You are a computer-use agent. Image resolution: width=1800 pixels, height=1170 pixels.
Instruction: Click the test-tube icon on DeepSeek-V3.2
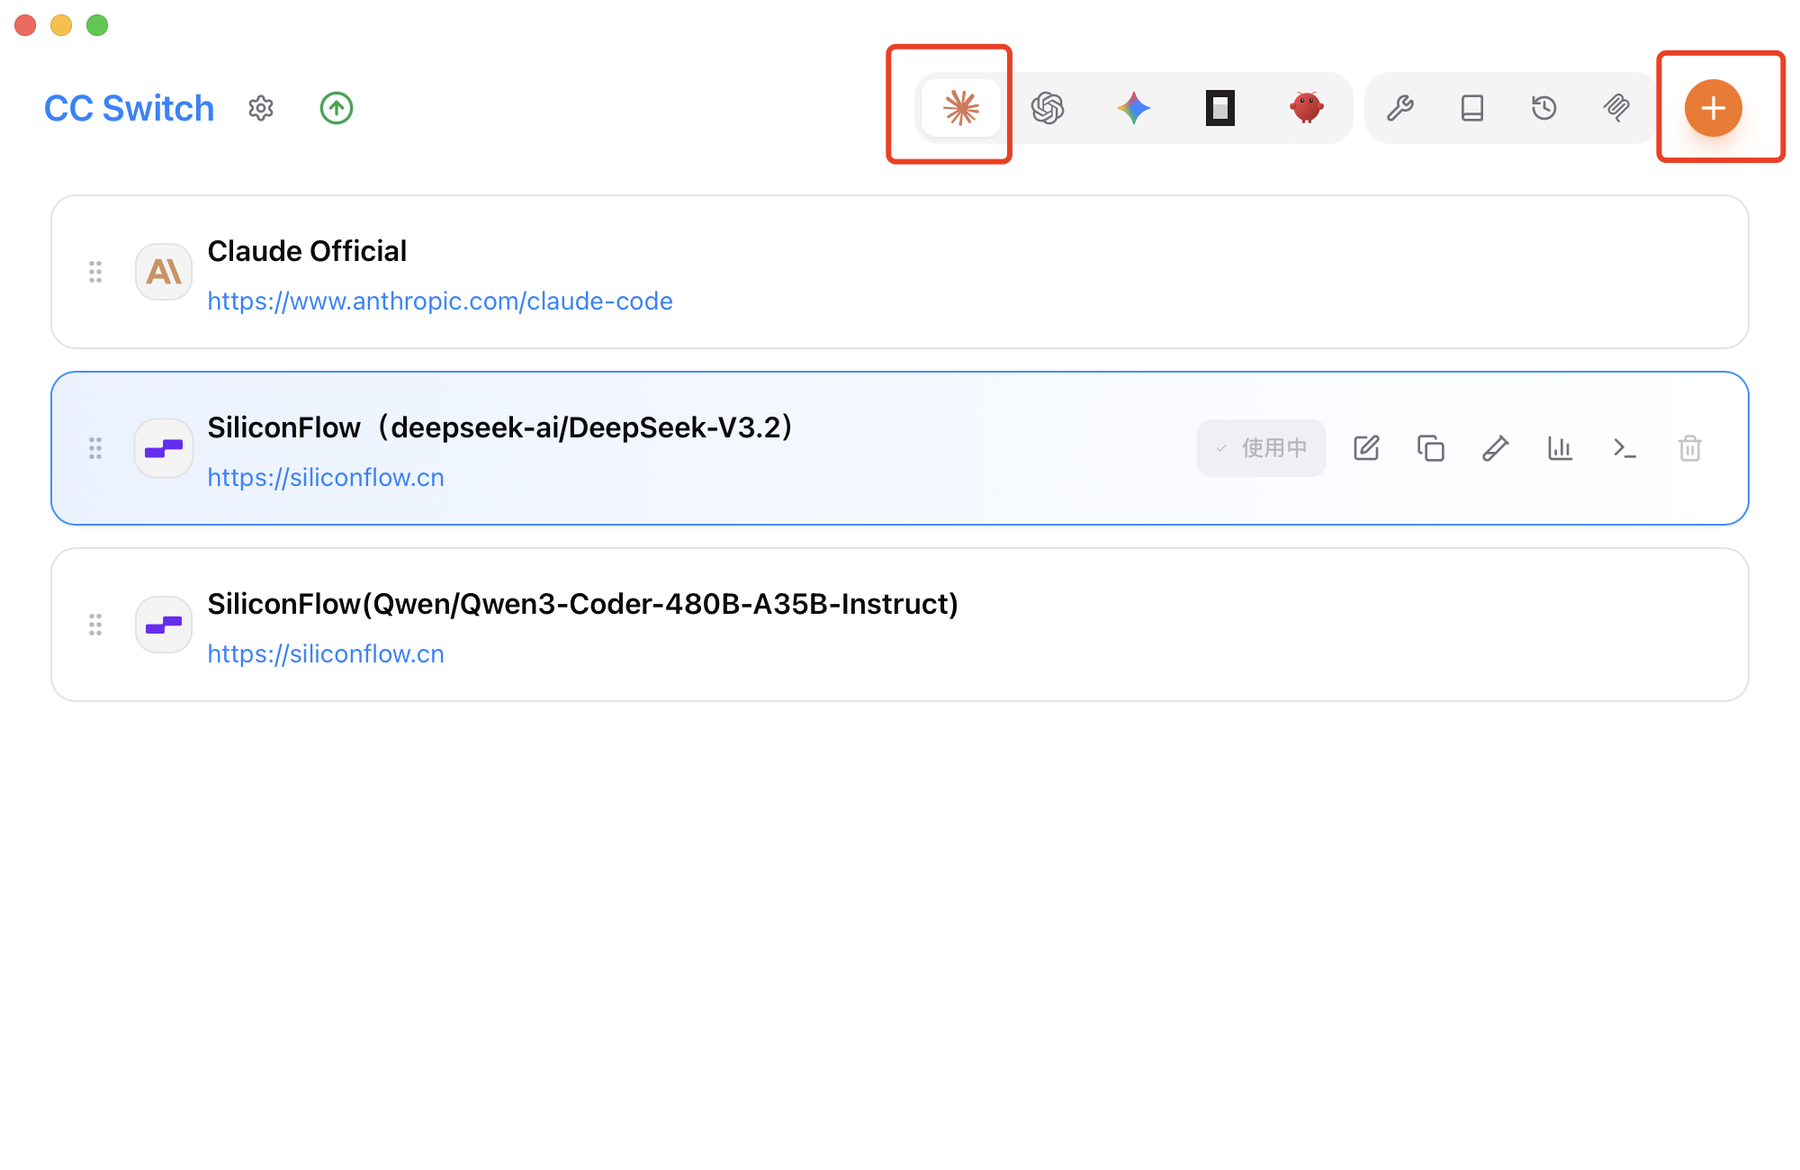point(1496,448)
